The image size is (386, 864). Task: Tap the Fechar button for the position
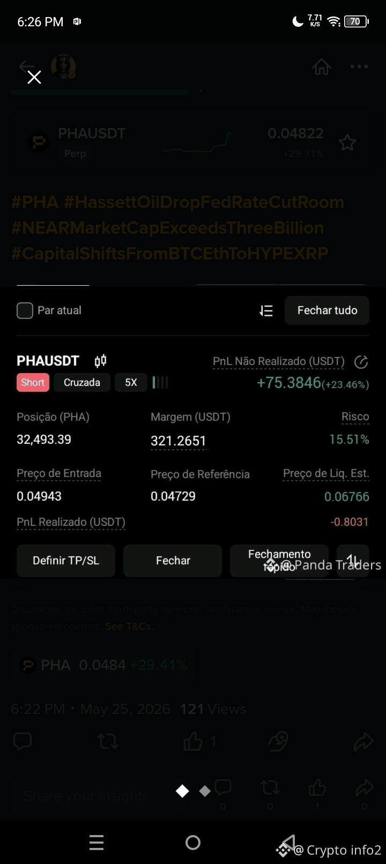pyautogui.click(x=173, y=561)
